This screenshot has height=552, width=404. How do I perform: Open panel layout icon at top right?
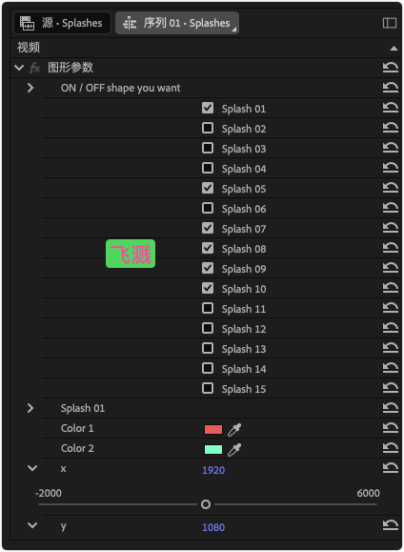pyautogui.click(x=390, y=23)
